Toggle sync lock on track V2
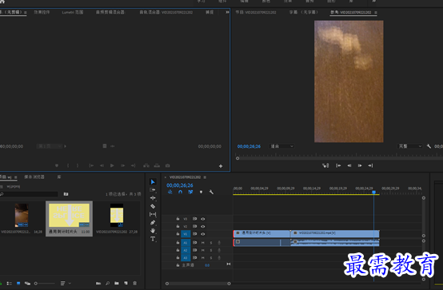443x290 pixels. (194, 226)
